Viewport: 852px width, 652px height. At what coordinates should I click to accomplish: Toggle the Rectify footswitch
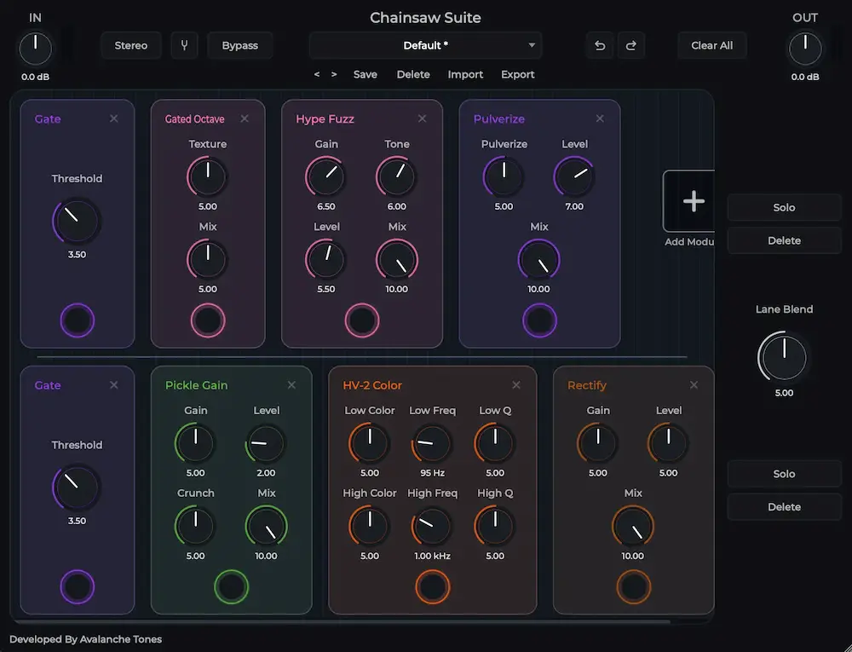pyautogui.click(x=634, y=586)
